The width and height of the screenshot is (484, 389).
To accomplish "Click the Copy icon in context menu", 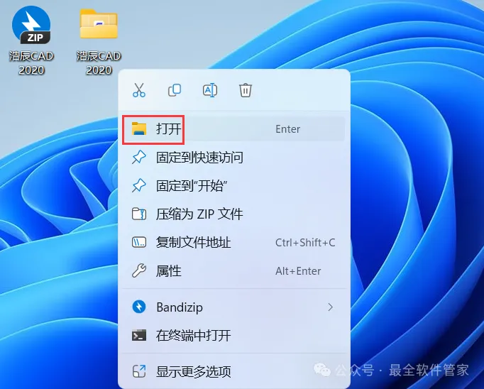I will click(175, 90).
